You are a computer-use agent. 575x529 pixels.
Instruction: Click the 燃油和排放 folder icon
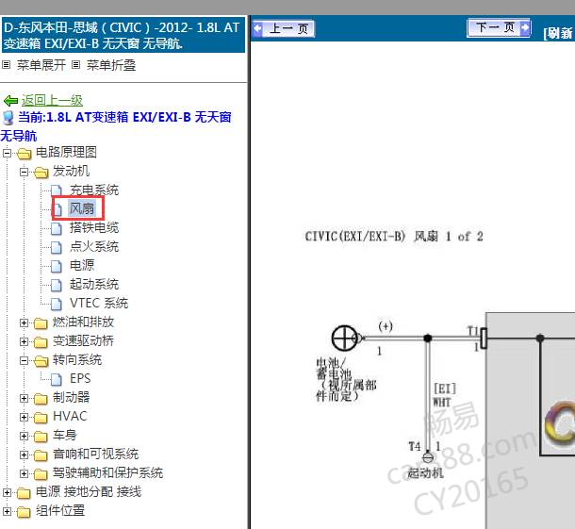(41, 323)
